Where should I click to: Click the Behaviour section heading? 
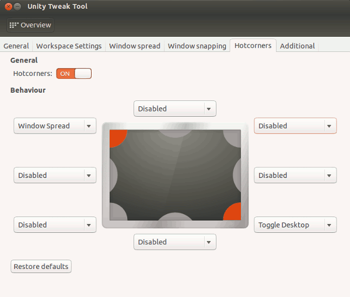(x=28, y=90)
